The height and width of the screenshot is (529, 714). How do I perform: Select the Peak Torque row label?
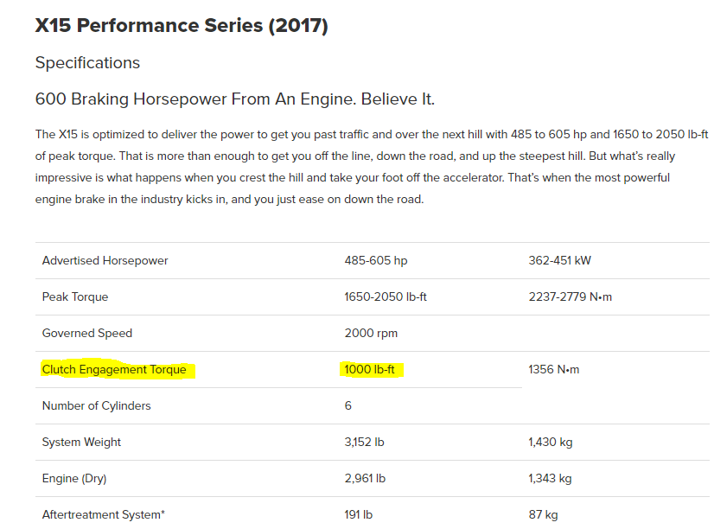[x=75, y=297]
